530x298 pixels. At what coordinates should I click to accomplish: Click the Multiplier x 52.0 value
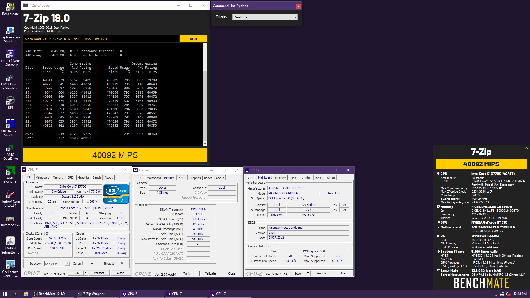58,243
